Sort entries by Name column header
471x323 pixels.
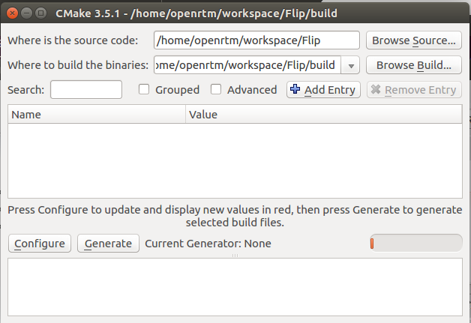(97, 115)
